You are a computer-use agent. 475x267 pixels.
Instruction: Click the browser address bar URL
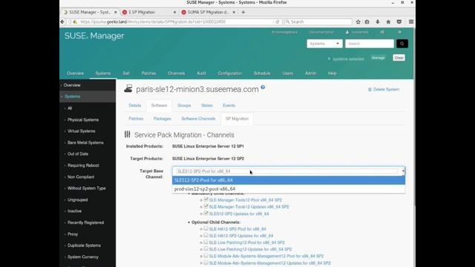click(153, 22)
